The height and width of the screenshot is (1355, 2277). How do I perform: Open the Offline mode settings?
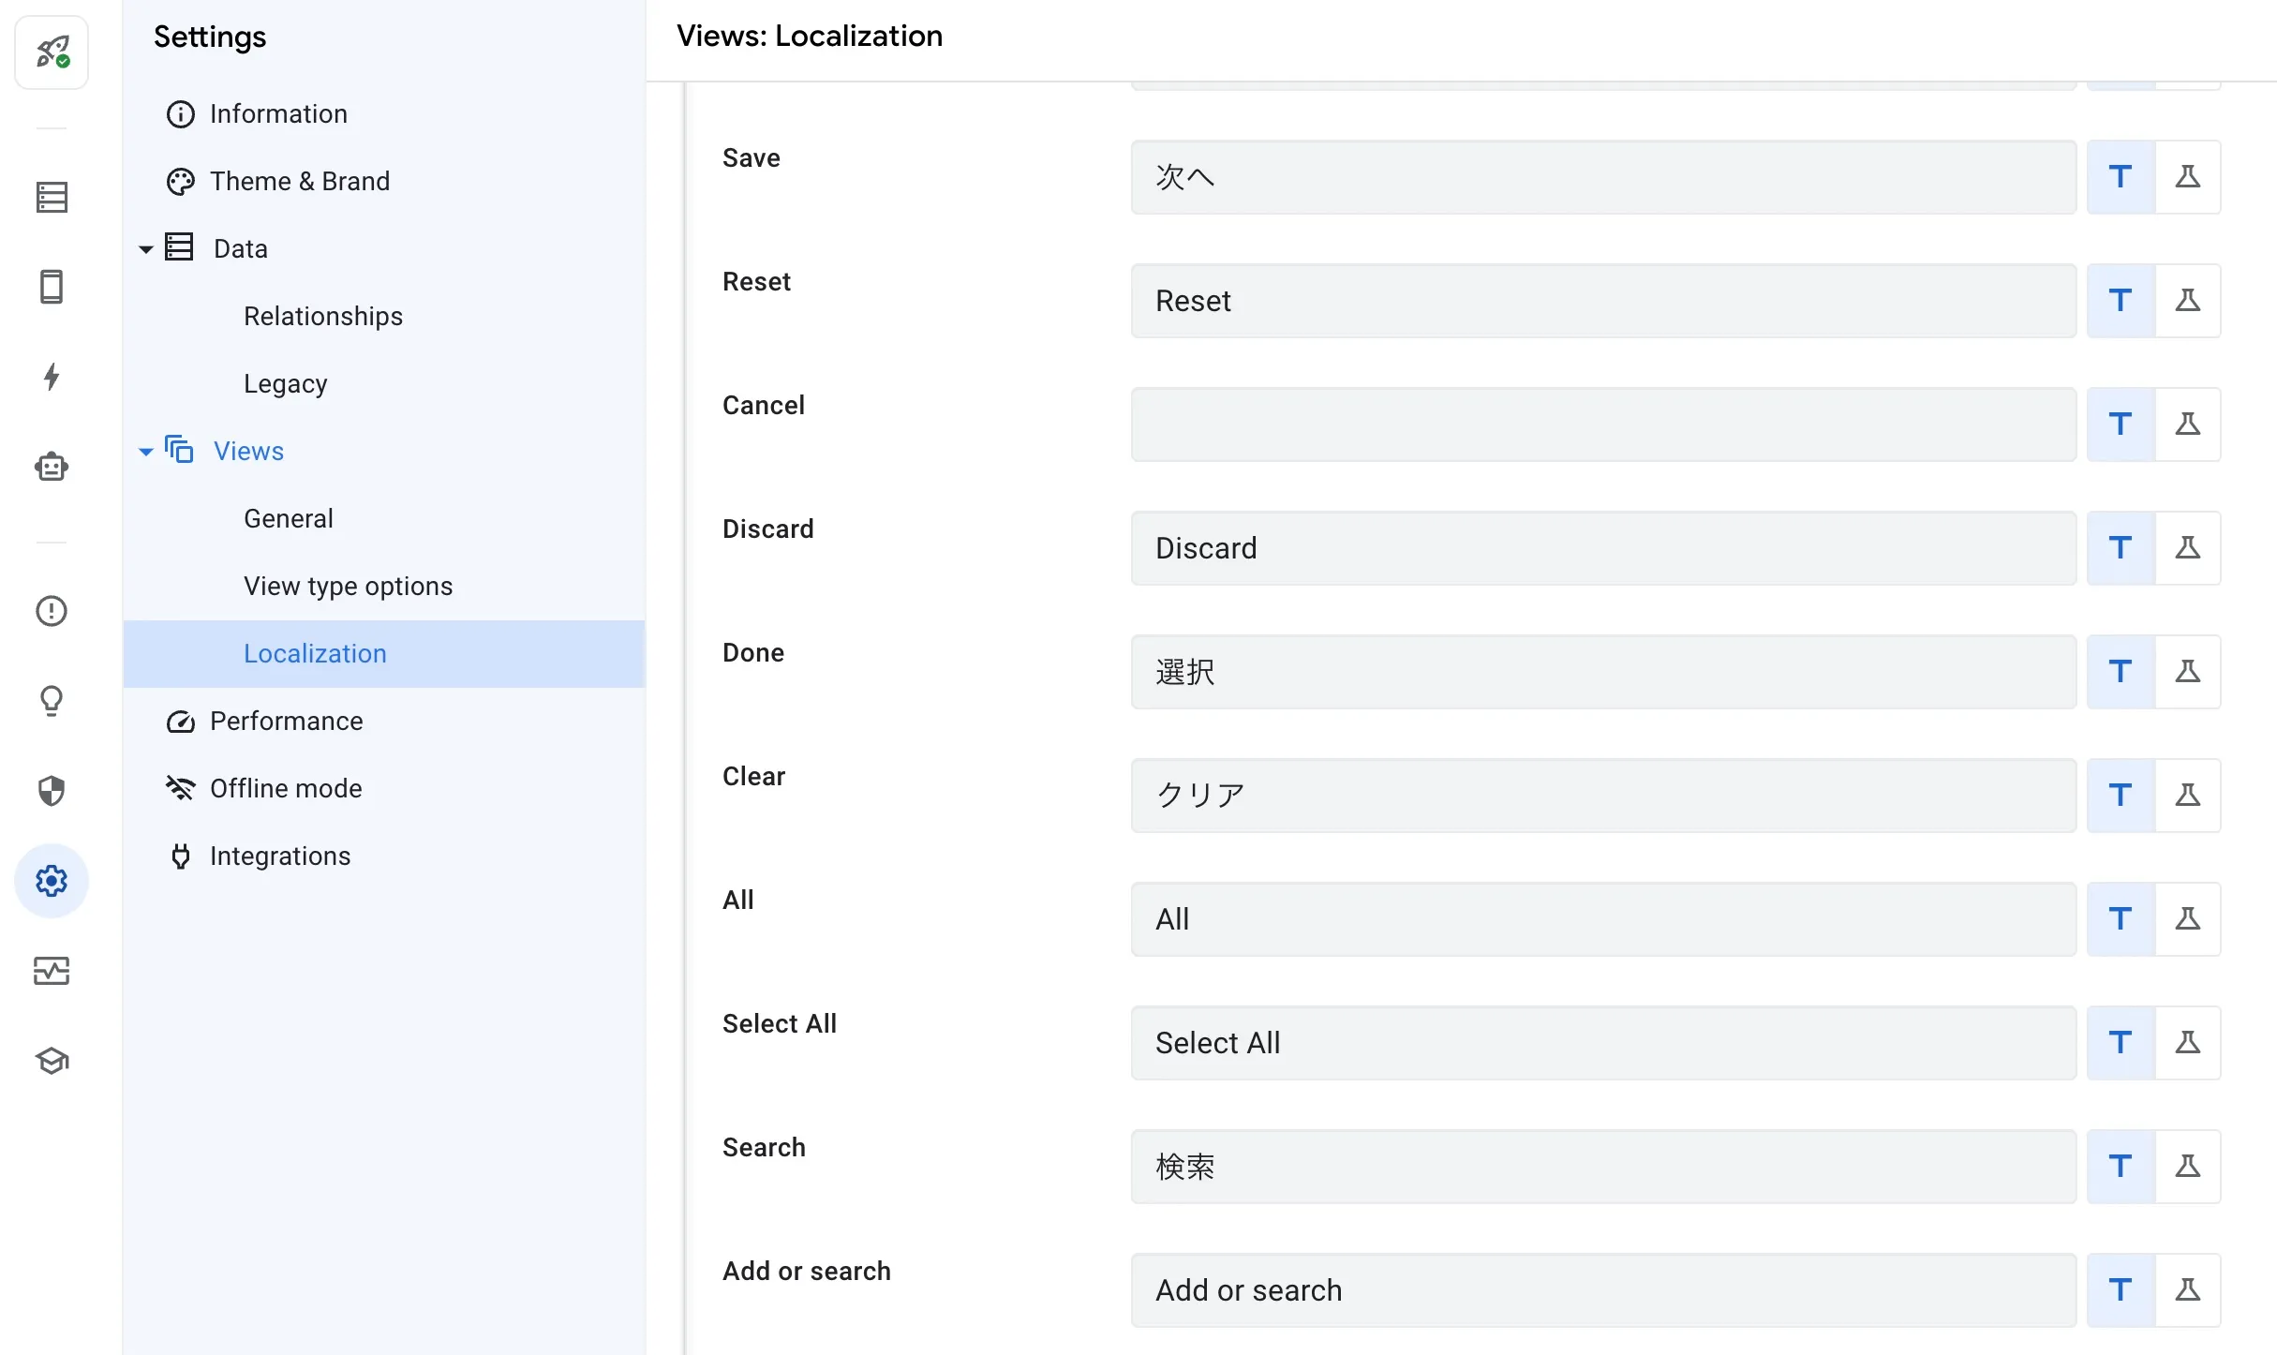(285, 788)
